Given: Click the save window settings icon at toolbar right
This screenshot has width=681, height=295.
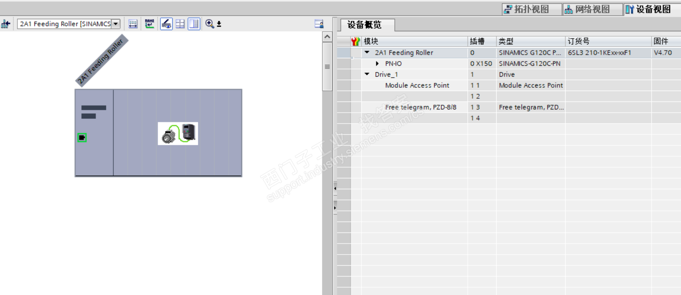Looking at the screenshot, I should [x=319, y=24].
